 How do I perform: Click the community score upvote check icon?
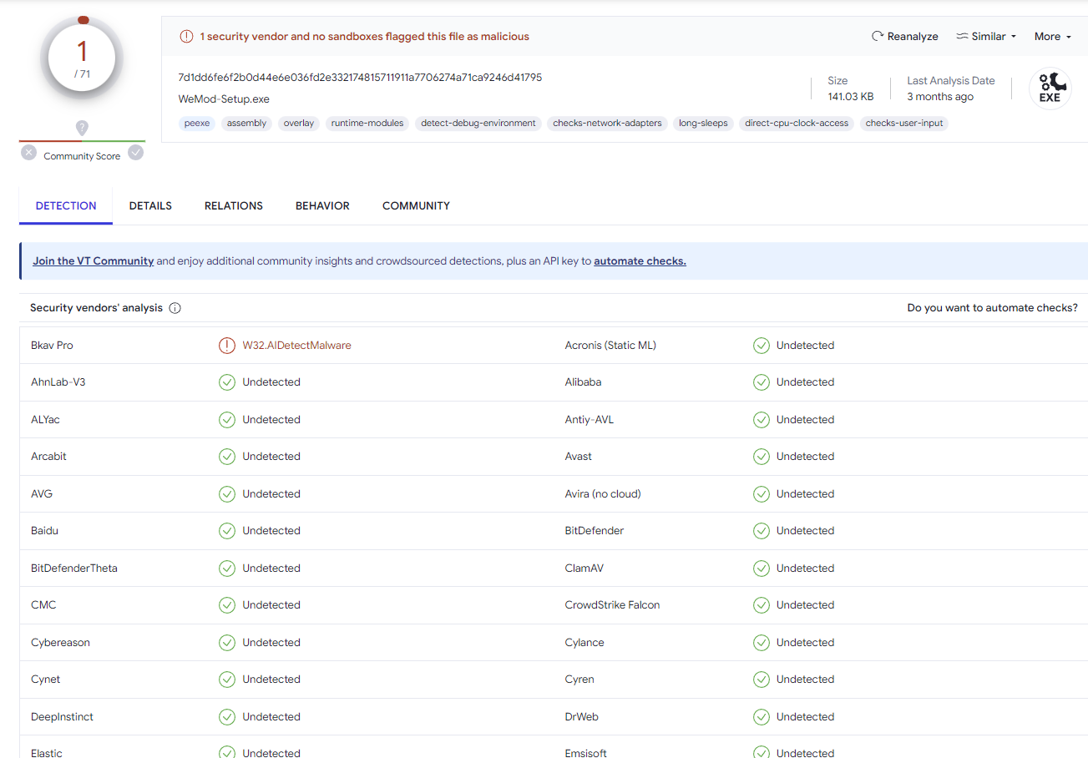[135, 153]
